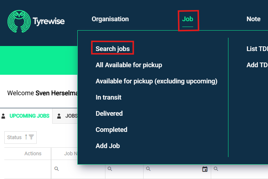Open the Organisation menu
The width and height of the screenshot is (268, 179).
point(110,19)
